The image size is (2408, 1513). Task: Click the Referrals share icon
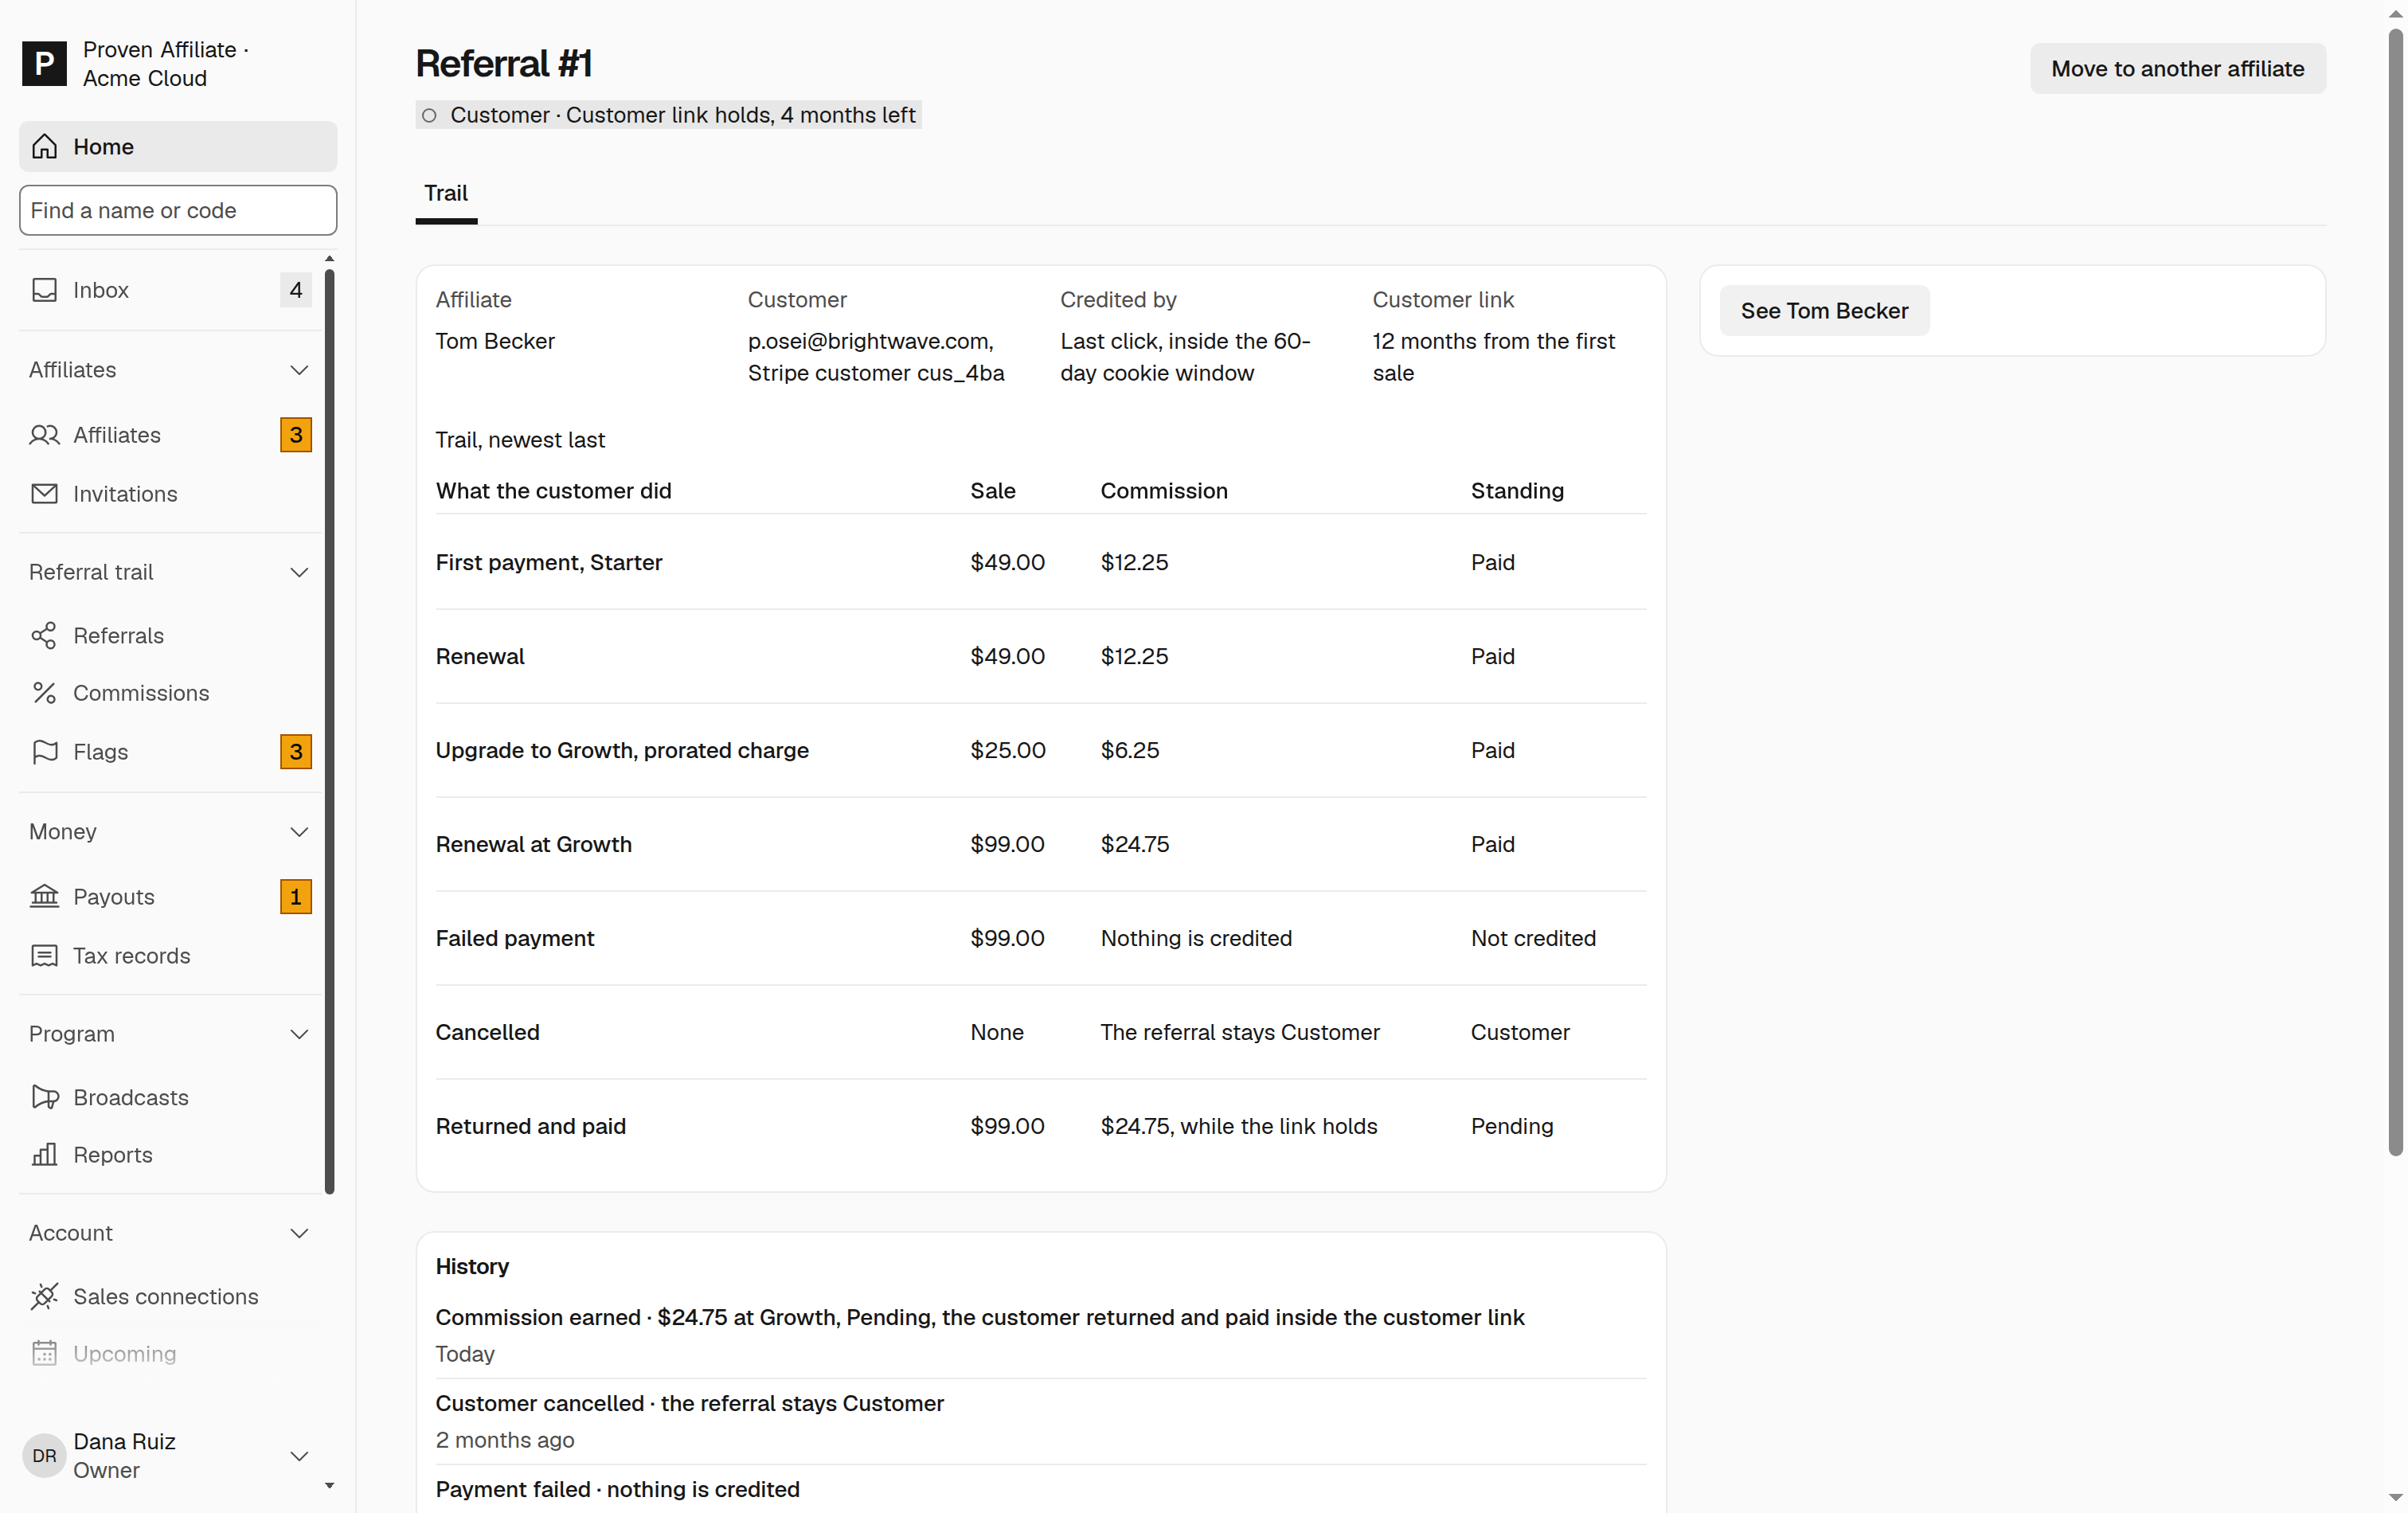click(x=44, y=636)
